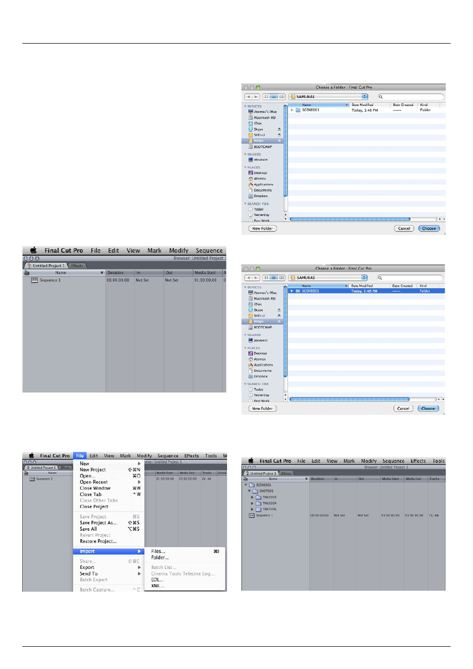
Task: Select the TAKE006 bin icon
Action: (x=259, y=509)
